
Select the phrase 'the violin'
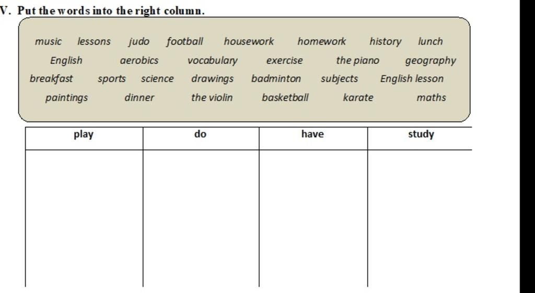[x=212, y=98]
